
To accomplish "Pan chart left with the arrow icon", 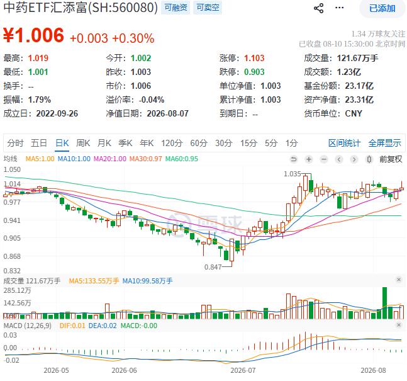I will point(338,159).
